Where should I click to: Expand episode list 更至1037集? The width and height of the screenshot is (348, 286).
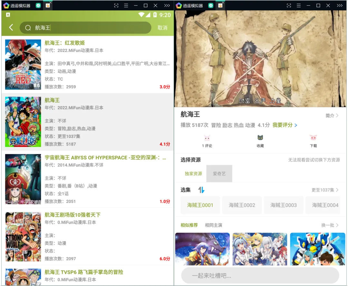click(325, 190)
